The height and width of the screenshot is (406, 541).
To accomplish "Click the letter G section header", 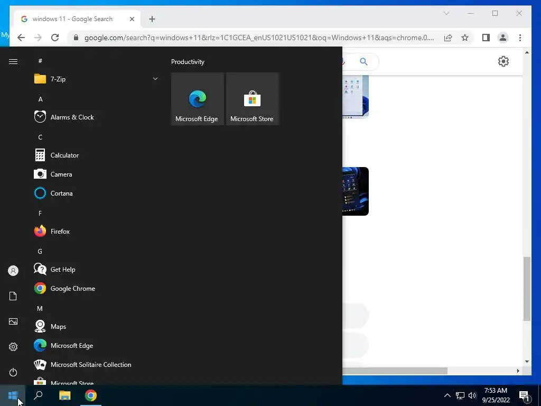I will tap(40, 251).
